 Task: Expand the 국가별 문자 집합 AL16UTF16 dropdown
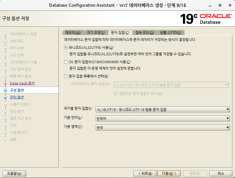point(163,109)
